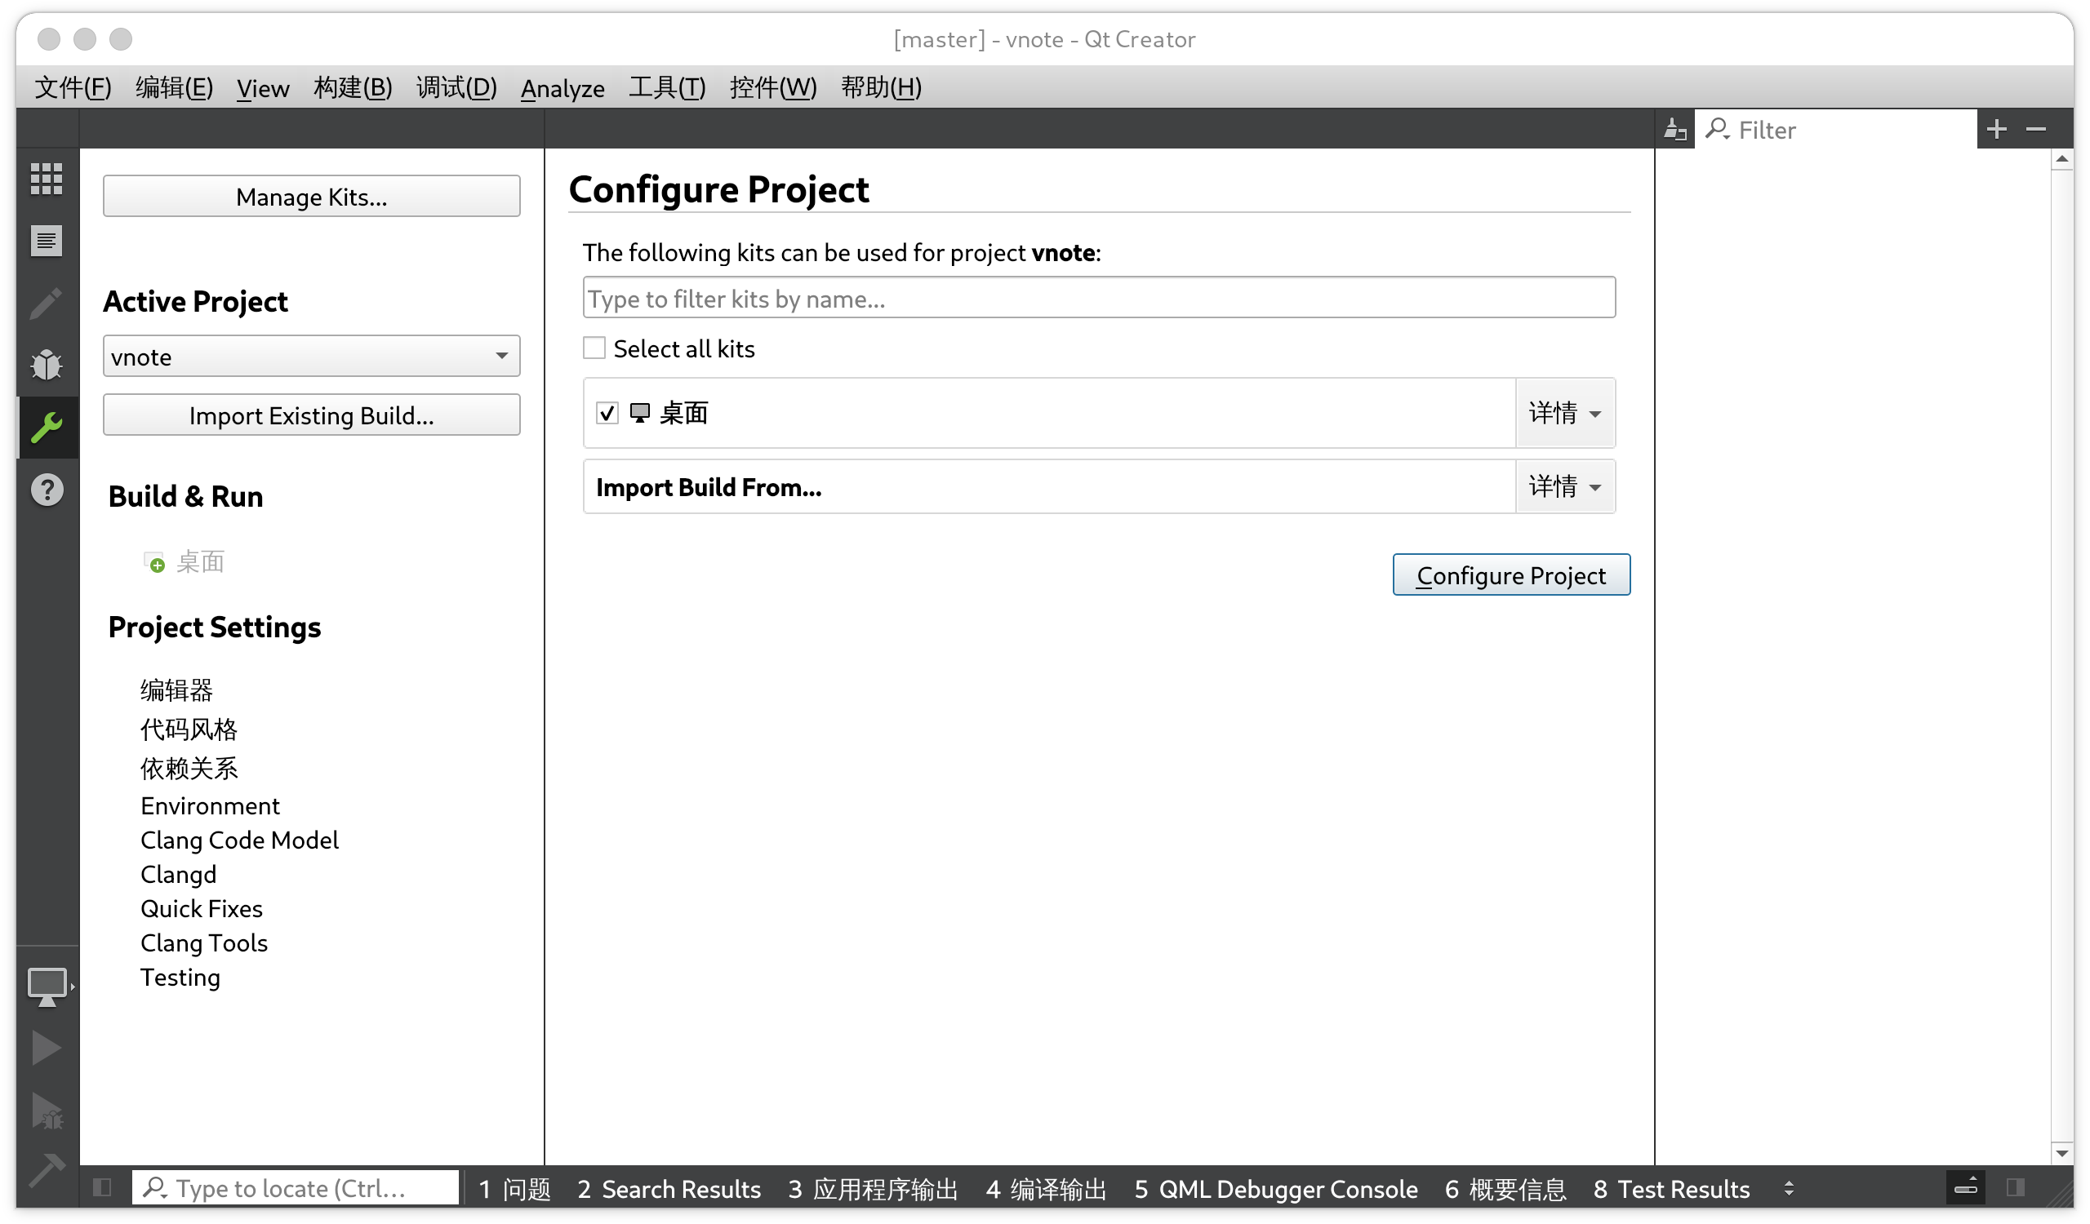This screenshot has height=1224, width=2090.
Task: Open 依赖关系 project settings
Action: 189,768
